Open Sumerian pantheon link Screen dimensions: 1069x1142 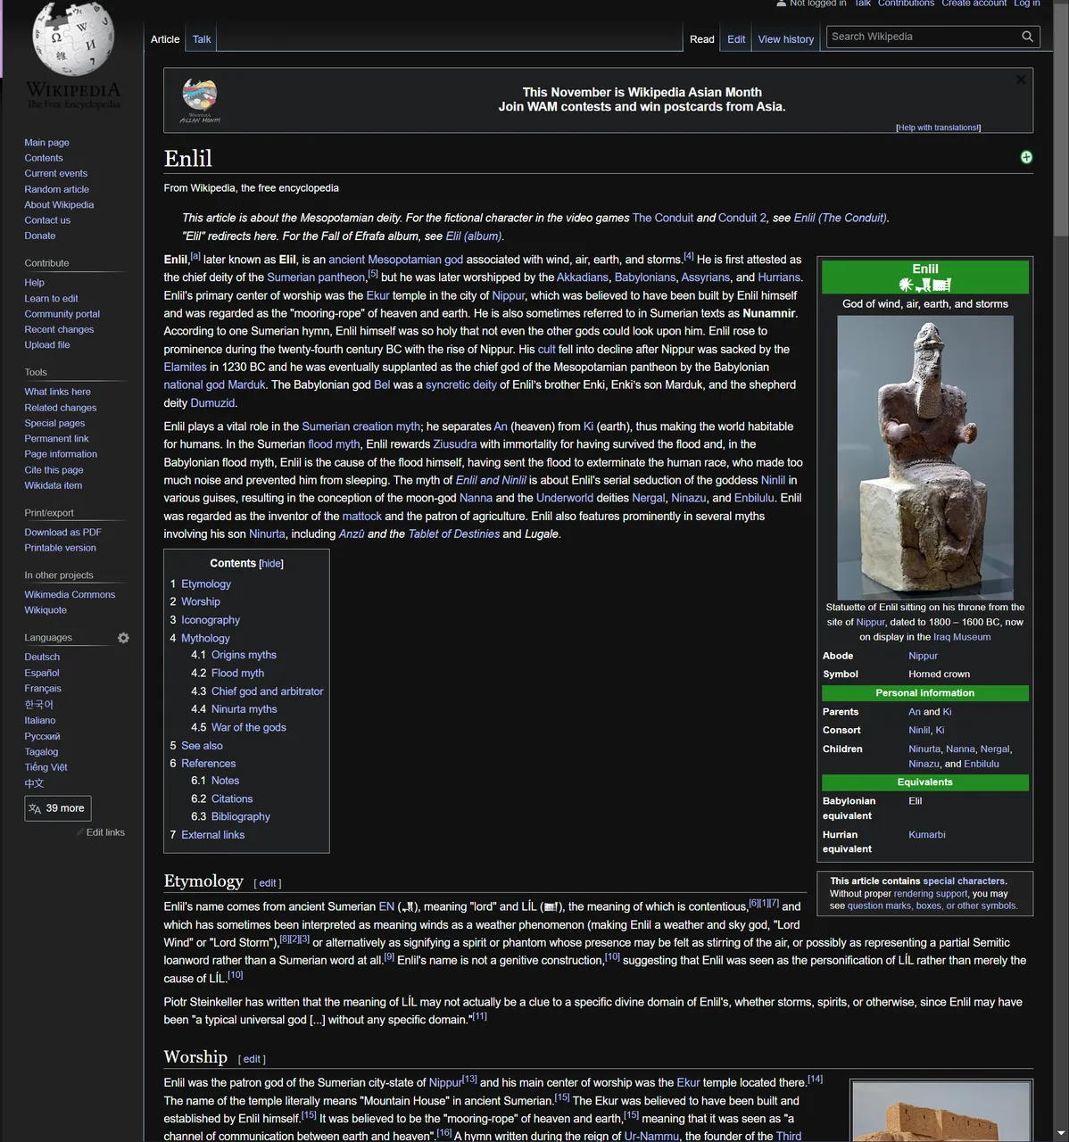(x=316, y=277)
